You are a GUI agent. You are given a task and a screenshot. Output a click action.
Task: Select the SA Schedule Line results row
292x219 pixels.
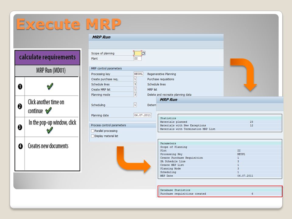[x=220, y=161]
